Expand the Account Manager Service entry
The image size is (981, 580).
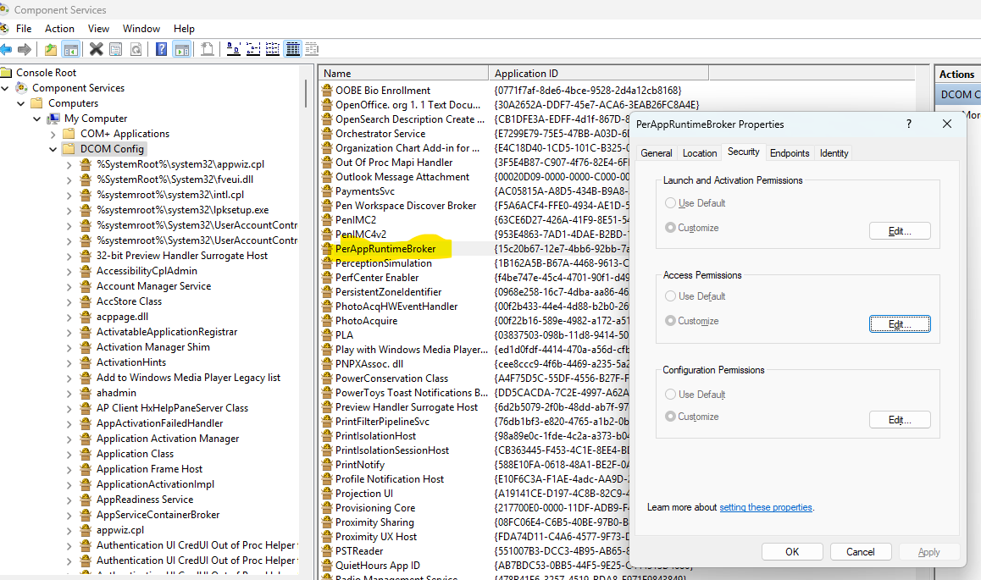[x=69, y=286]
